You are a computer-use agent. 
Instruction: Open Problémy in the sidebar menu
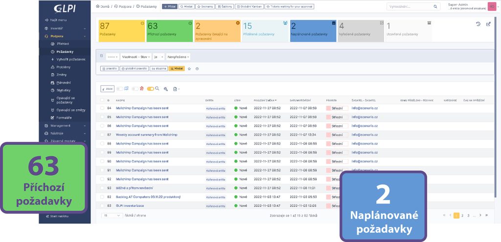(x=64, y=67)
